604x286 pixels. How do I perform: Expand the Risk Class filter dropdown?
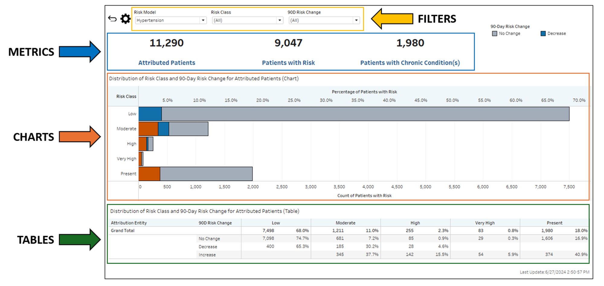247,21
